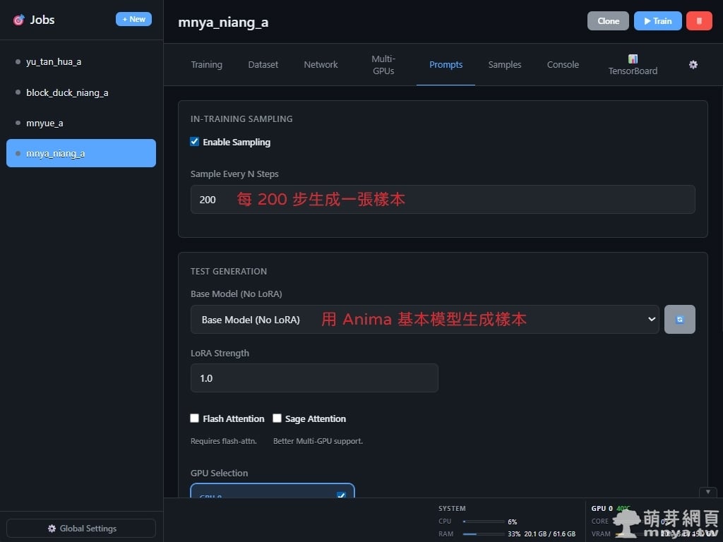Switch to the Samples tab
The height and width of the screenshot is (542, 723).
pyautogui.click(x=504, y=64)
